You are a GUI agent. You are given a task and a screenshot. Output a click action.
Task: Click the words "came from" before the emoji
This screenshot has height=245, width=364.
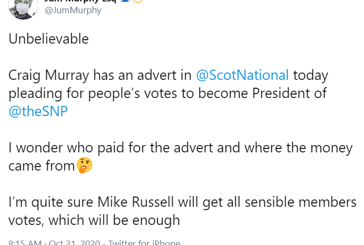41,166
